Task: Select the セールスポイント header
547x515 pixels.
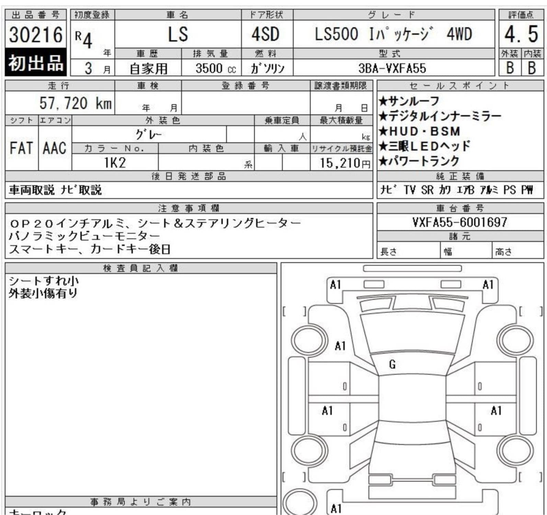Action: (x=460, y=85)
